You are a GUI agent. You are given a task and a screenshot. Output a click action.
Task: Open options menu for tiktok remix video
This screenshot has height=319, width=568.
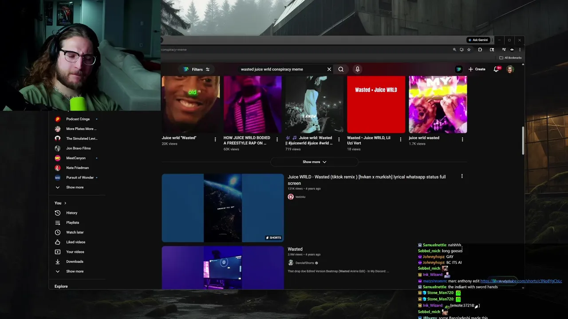pyautogui.click(x=461, y=176)
